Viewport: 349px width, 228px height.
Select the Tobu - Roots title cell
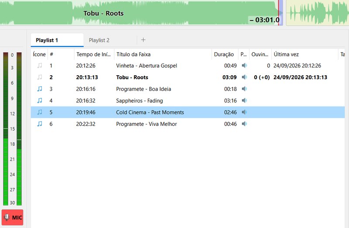pos(132,77)
